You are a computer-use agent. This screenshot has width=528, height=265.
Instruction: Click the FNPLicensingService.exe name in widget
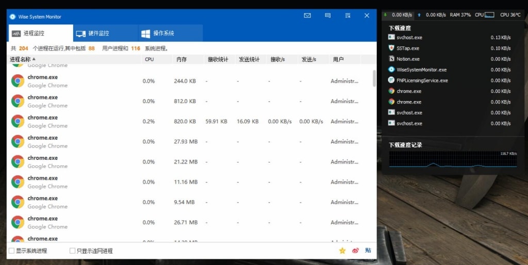(x=422, y=80)
